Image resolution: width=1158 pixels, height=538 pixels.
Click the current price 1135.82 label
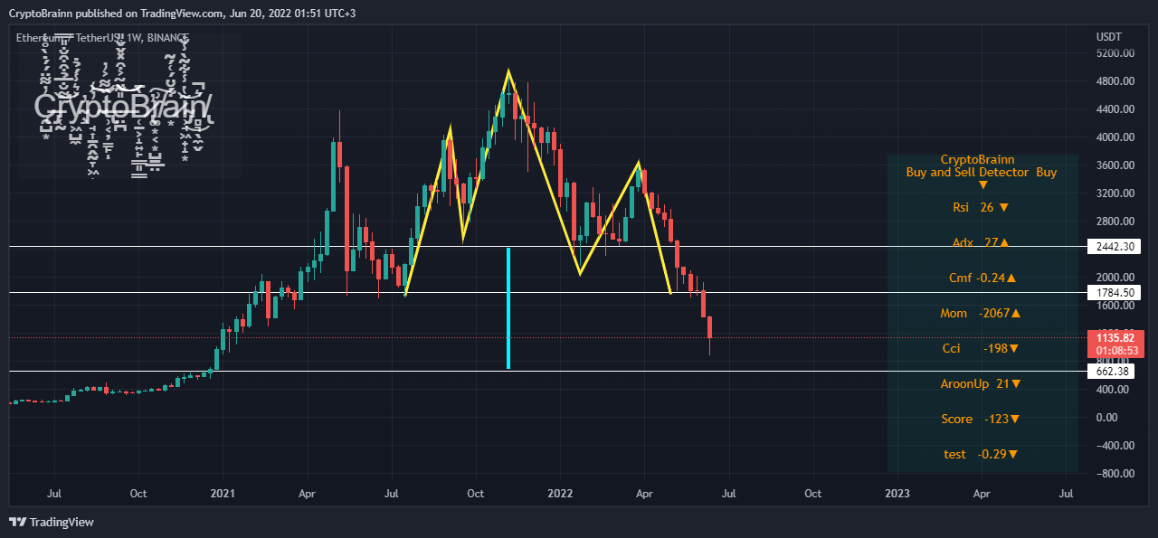(x=1115, y=337)
